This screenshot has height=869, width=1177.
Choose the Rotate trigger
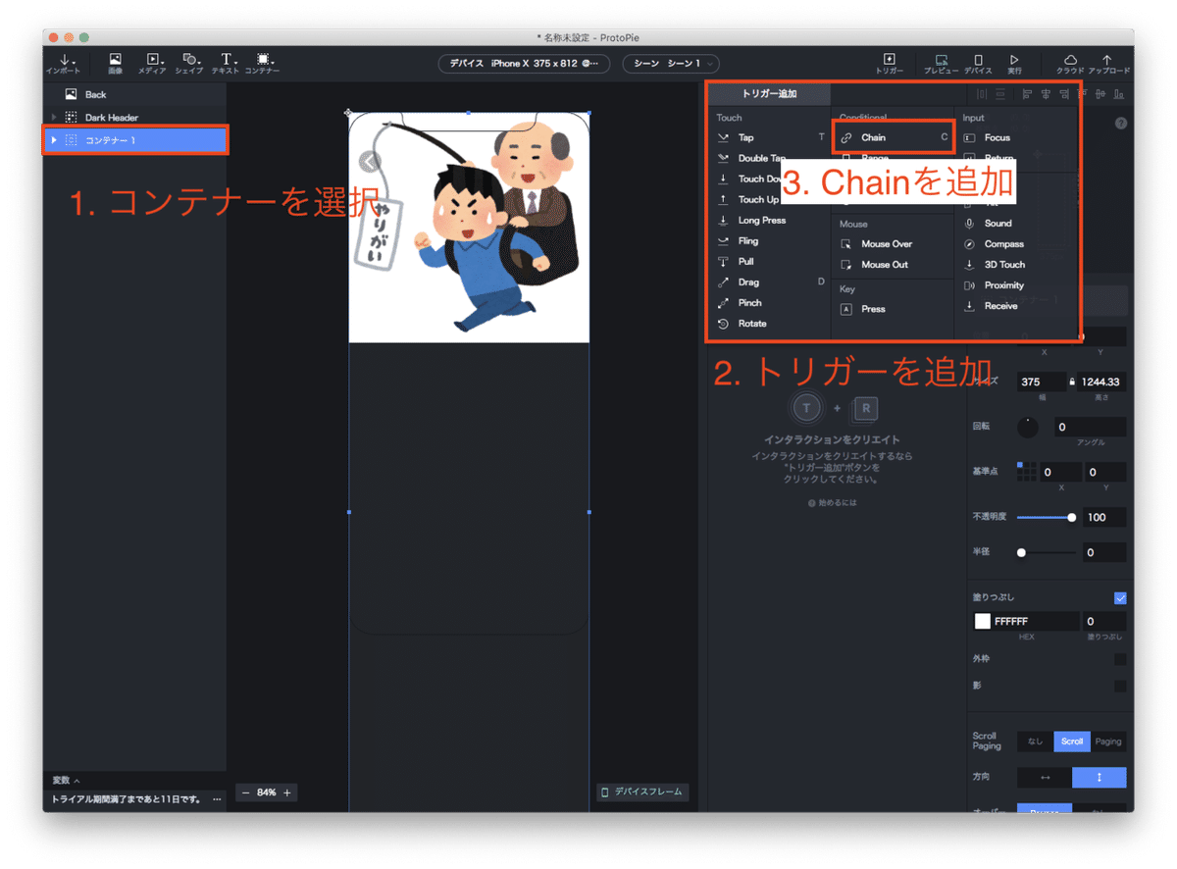tap(752, 323)
